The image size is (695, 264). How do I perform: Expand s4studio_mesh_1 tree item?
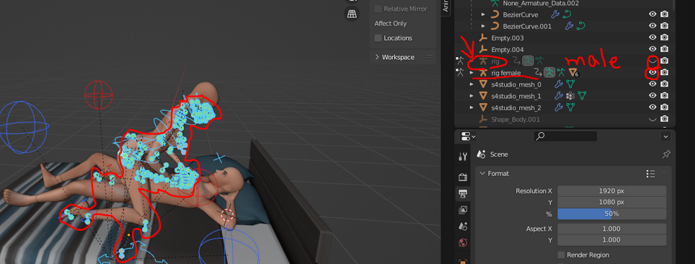pos(472,95)
